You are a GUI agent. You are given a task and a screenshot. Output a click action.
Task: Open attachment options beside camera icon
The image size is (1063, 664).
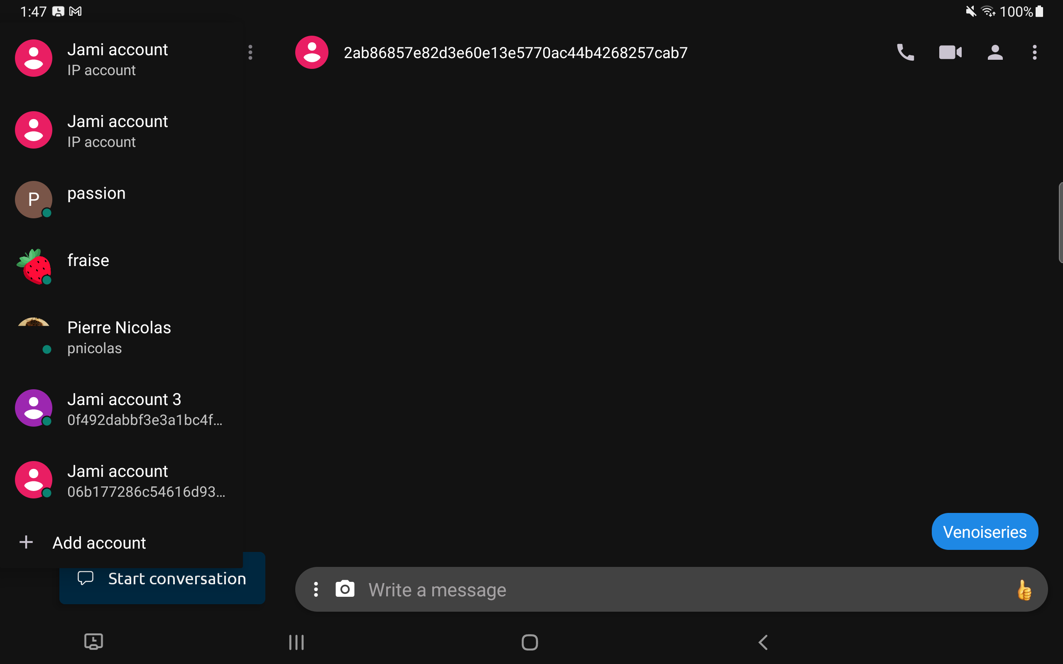(316, 589)
